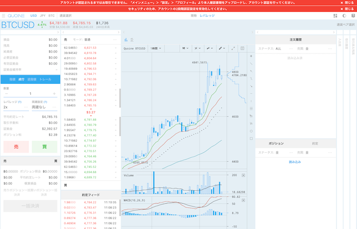Open 通貨選択 currency selection
The width and height of the screenshot is (357, 229).
66,16
